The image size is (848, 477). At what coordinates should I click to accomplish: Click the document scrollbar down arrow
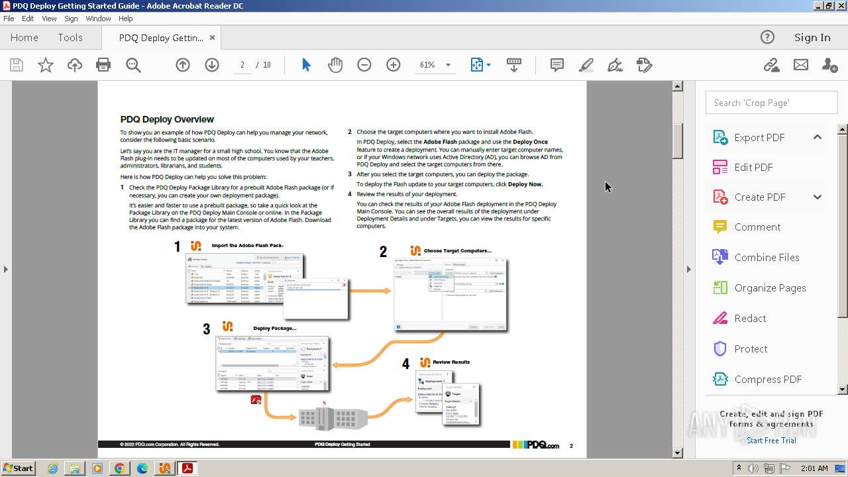[678, 453]
